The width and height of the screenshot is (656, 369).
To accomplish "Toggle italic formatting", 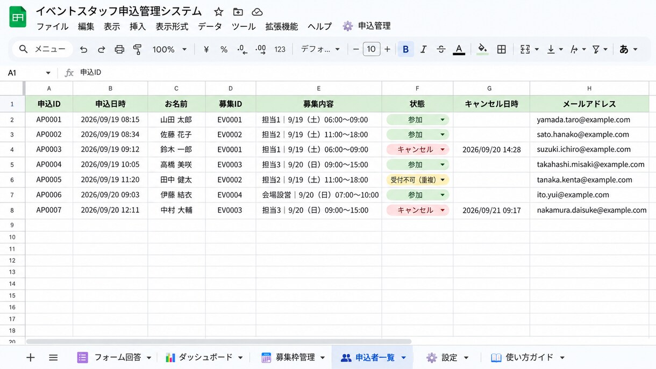I will [x=423, y=49].
